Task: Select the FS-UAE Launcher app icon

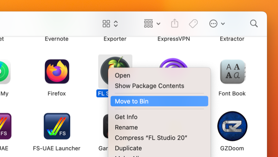Action: coord(57,126)
